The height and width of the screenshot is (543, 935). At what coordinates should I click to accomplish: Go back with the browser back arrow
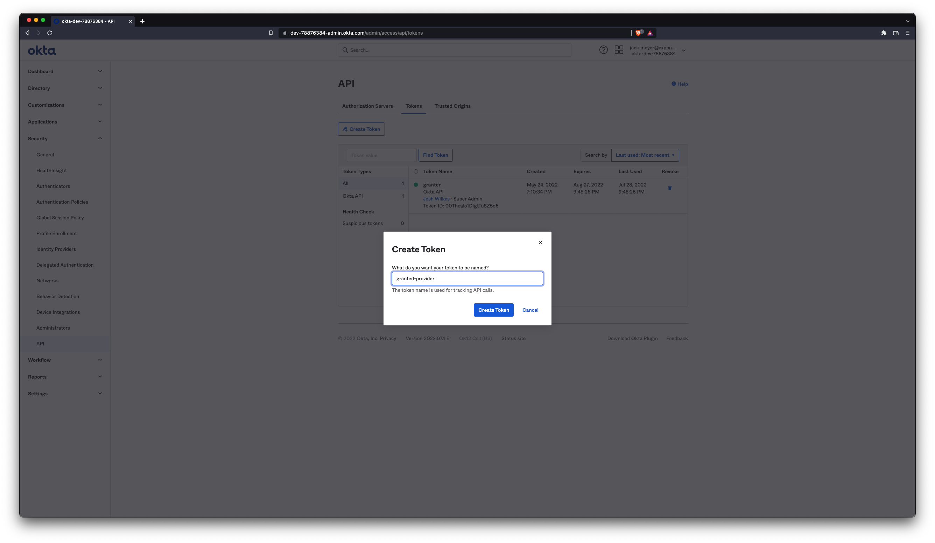pos(27,33)
